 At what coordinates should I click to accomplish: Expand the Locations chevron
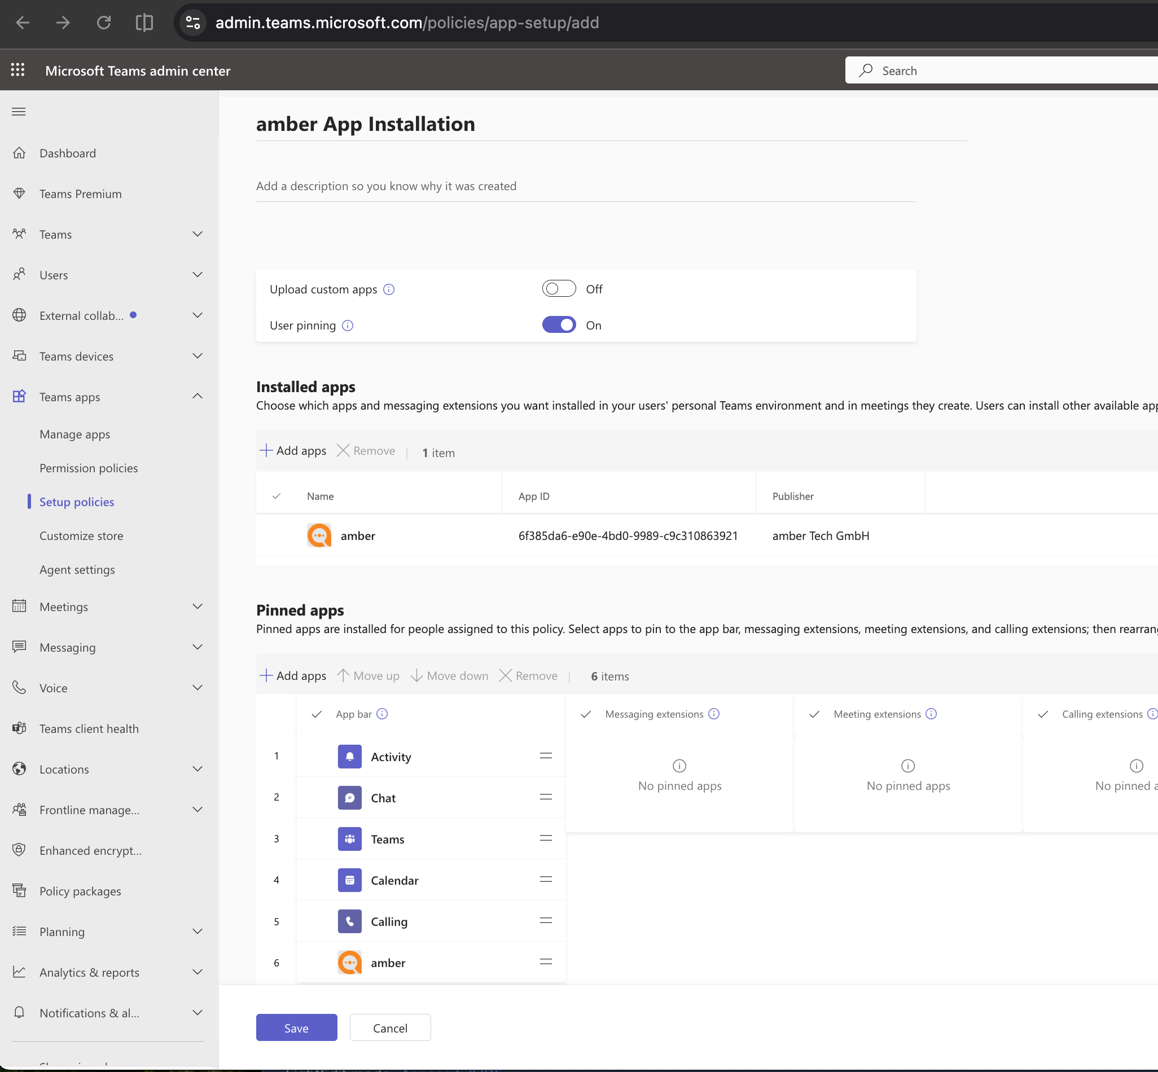click(198, 768)
